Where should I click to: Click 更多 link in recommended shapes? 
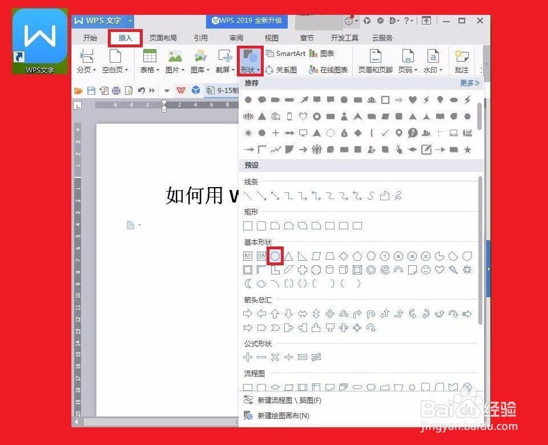[469, 83]
